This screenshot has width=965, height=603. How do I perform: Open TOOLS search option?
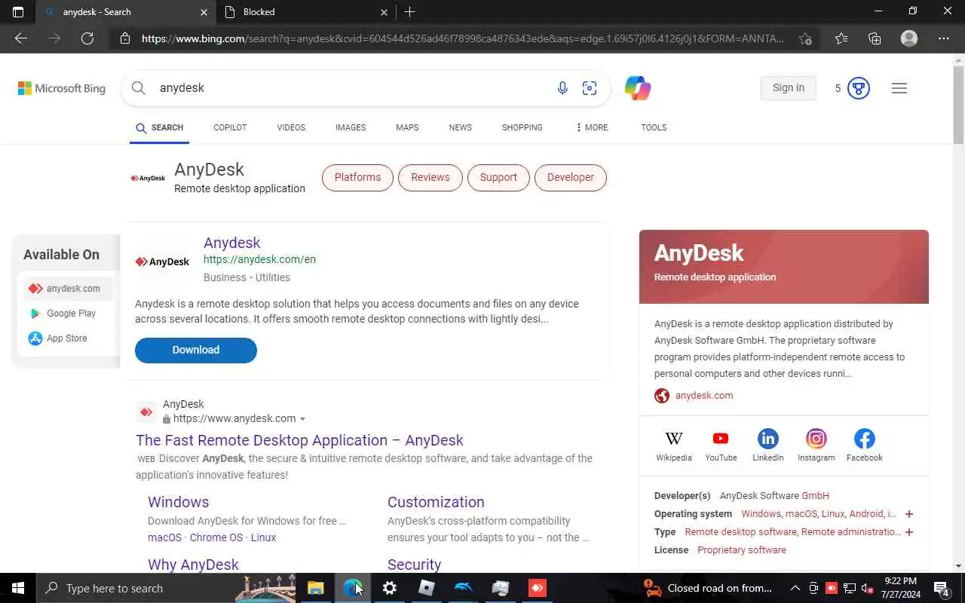point(654,127)
